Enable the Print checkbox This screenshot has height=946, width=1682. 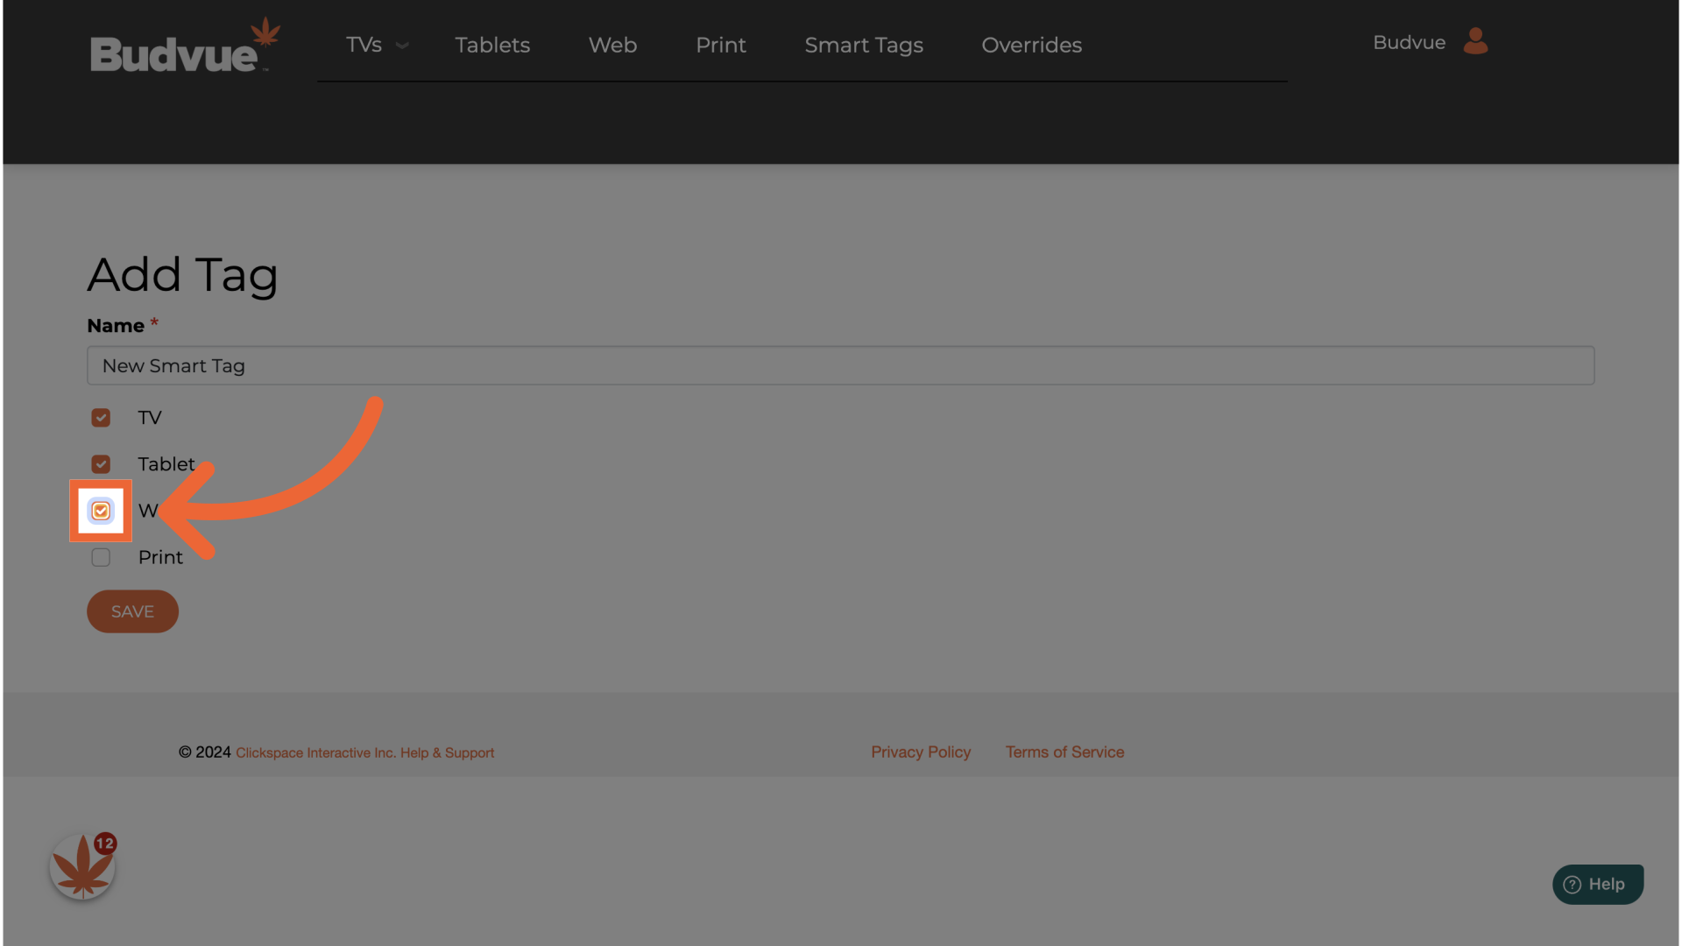pos(101,557)
